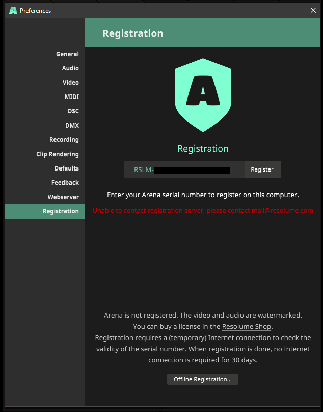Open Clip Rendering preferences
The image size is (323, 412).
(57, 154)
